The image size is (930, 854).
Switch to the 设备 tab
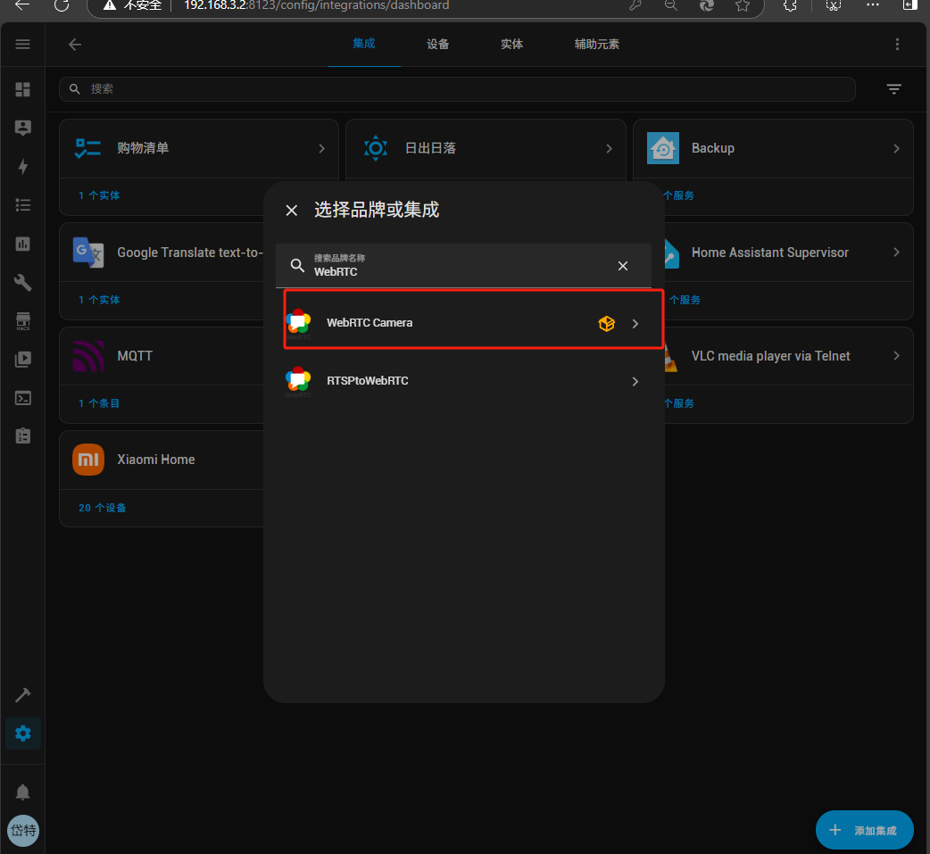pyautogui.click(x=437, y=45)
